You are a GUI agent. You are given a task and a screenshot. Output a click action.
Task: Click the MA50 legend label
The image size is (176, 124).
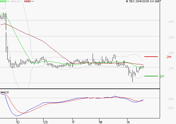point(27,1)
